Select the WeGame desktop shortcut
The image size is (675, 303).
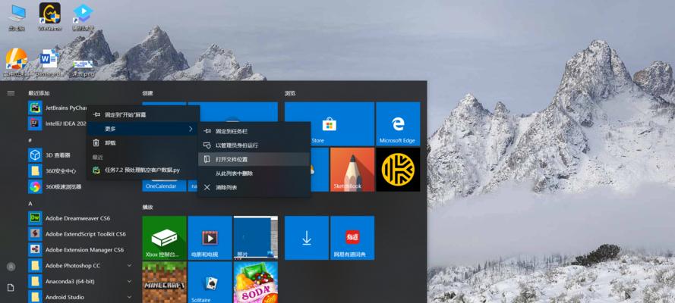click(x=50, y=17)
